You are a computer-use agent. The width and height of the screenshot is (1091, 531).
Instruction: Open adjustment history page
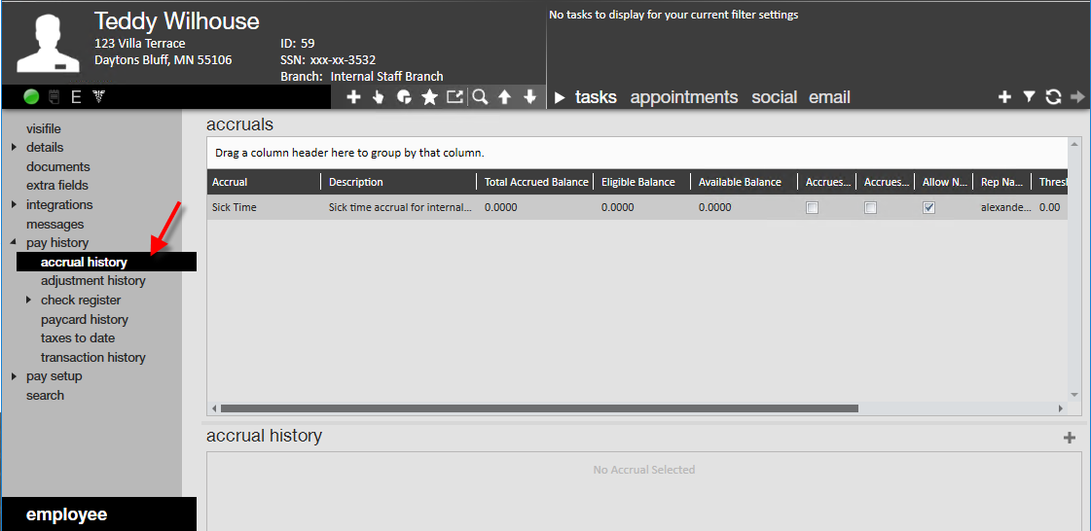(93, 281)
